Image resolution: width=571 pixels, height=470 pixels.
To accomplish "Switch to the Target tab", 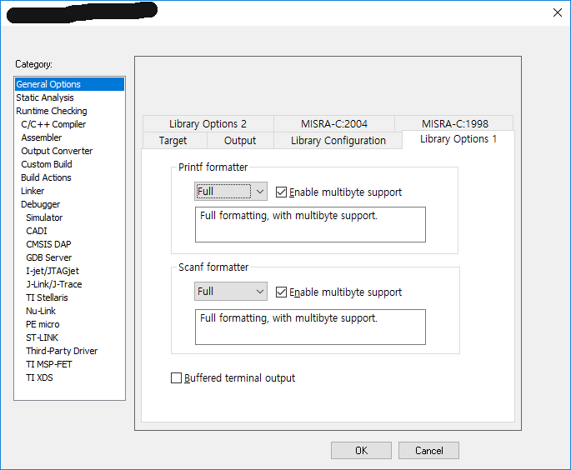I will coord(173,141).
